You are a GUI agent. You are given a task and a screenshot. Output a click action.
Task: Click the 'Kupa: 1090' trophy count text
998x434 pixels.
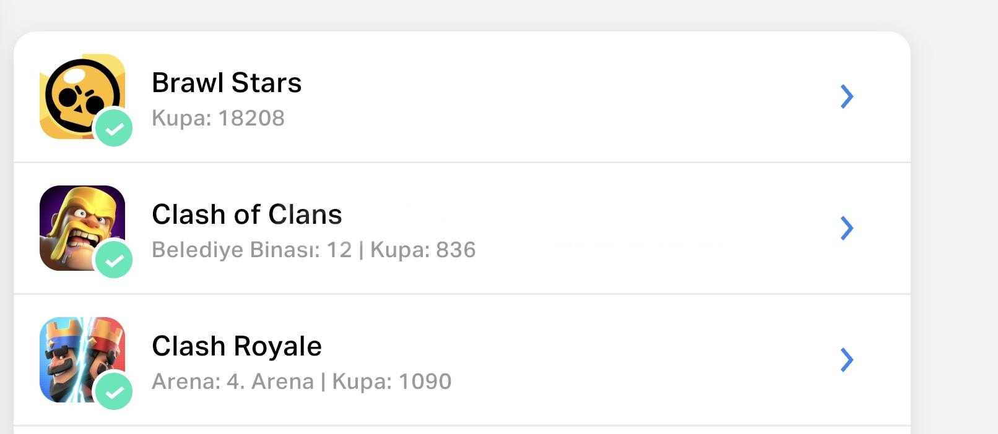[x=392, y=381]
